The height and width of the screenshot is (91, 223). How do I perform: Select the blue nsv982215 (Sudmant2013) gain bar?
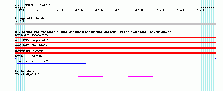point(51,64)
